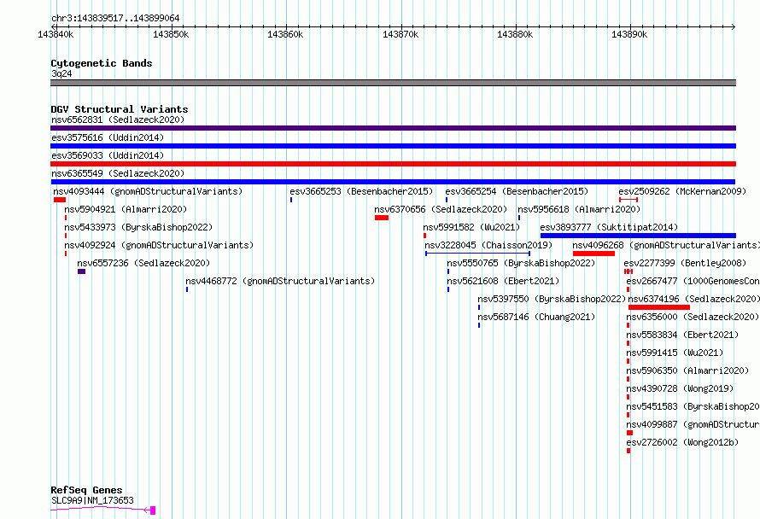Click the 143840k ruler tick label
The width and height of the screenshot is (760, 519).
(56, 34)
